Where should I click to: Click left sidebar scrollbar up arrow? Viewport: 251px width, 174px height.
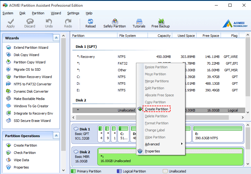[63, 36]
